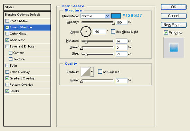Select the Pattern Overlay row
This screenshot has width=190, height=131.
click(x=27, y=85)
